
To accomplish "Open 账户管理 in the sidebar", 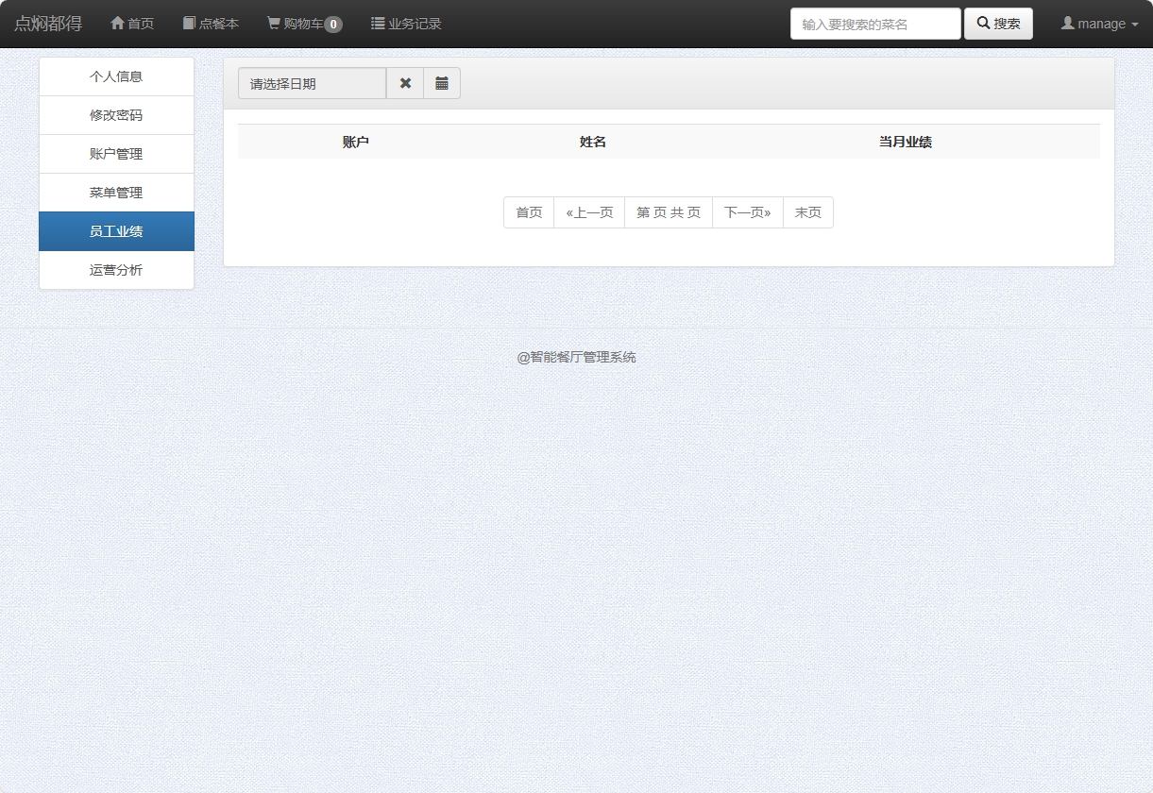I will pos(116,154).
